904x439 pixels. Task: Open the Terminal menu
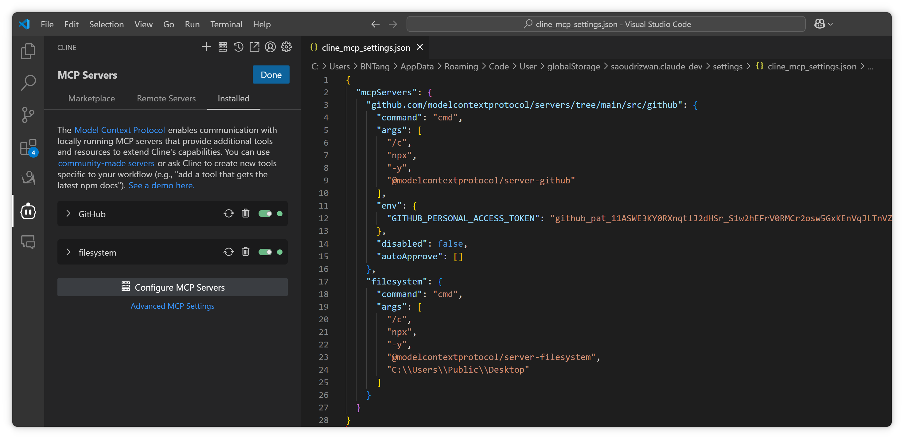click(226, 24)
